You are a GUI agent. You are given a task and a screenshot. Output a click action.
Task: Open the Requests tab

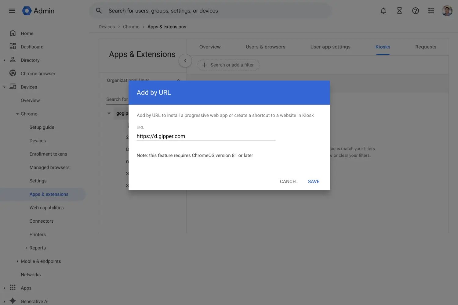pyautogui.click(x=426, y=47)
